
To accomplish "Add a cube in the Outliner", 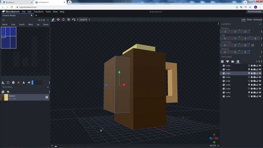I will click(222, 62).
